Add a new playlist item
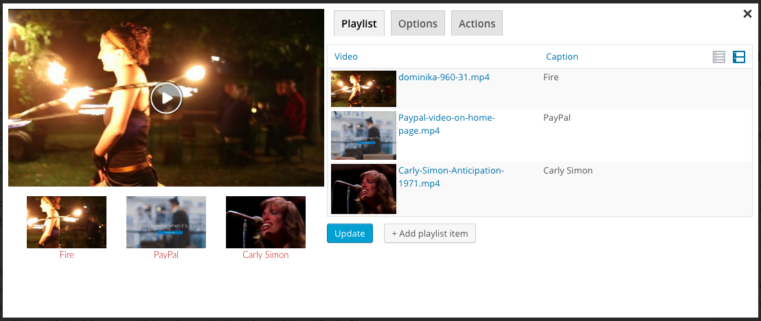The height and width of the screenshot is (321, 761). coord(430,233)
